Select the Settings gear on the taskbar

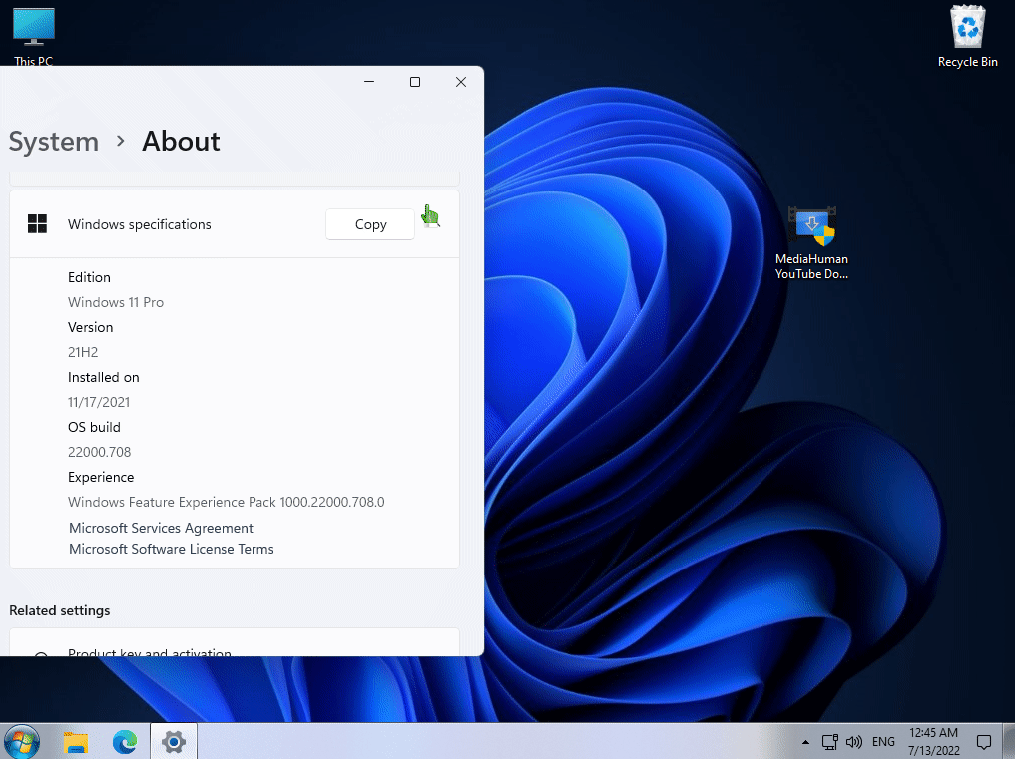[174, 741]
